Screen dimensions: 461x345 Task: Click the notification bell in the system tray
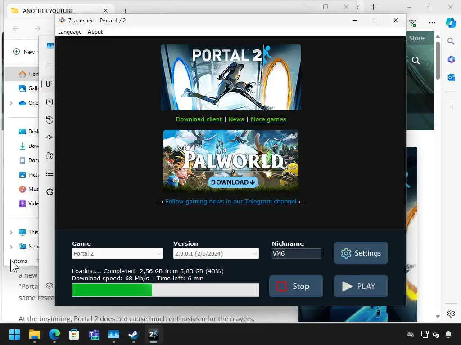(448, 334)
